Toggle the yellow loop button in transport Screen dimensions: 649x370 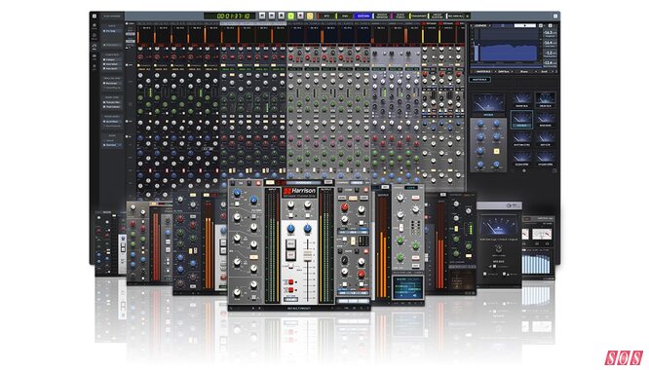[310, 16]
